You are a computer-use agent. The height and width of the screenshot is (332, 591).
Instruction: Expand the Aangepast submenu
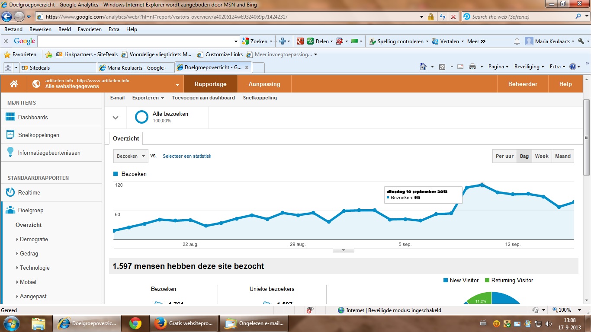(32, 296)
